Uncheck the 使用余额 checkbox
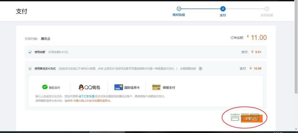 [x=30, y=52]
